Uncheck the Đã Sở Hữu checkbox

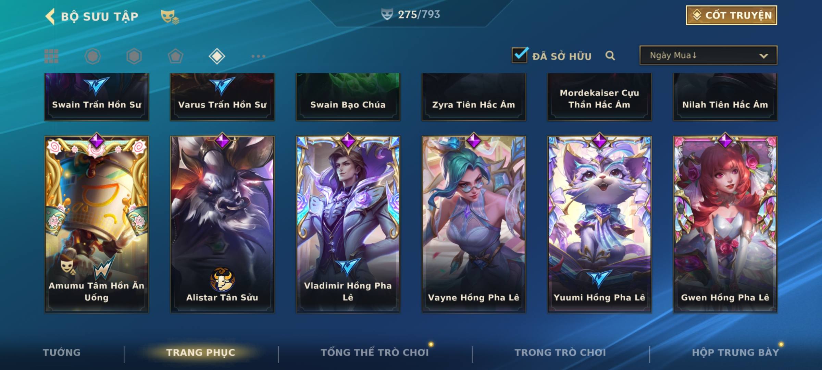[520, 55]
